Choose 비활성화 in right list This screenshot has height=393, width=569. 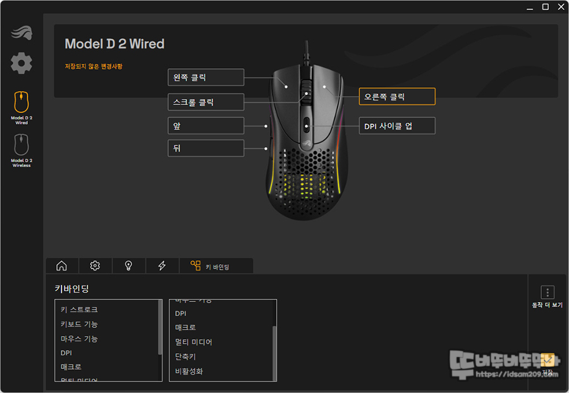point(188,372)
